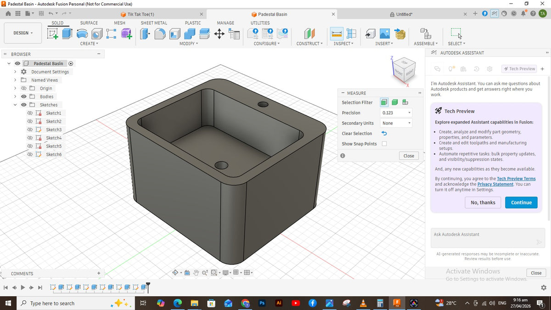Select the Extrude tool icon
Viewport: 551px width, 310px height.
pyautogui.click(x=67, y=34)
